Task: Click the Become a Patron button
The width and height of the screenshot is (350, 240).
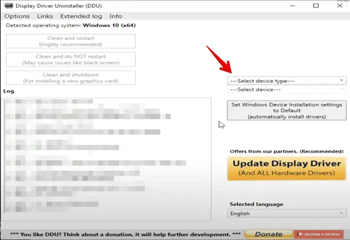Action: 319,234
